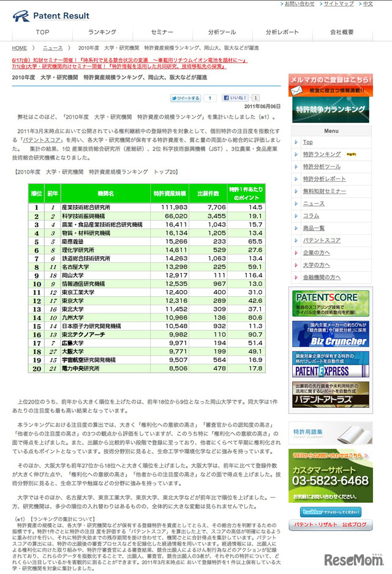Click the Biz Cruncher banner
392x574 pixels.
[x=331, y=334]
